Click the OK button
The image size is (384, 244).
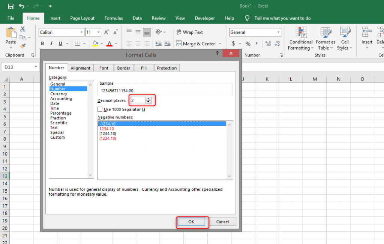point(192,222)
